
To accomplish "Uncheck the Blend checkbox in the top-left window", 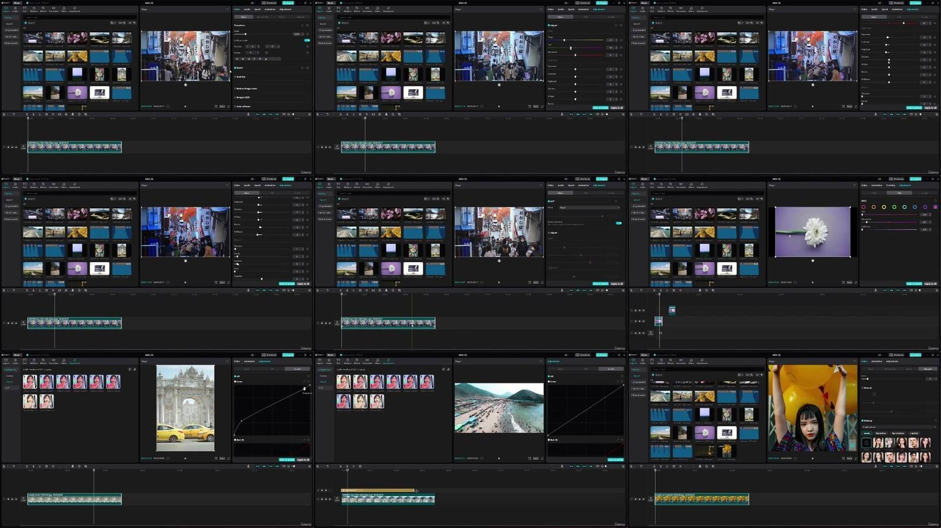I will click(235, 68).
